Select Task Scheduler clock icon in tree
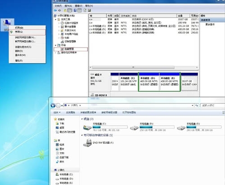225x185 pixels. point(62,23)
